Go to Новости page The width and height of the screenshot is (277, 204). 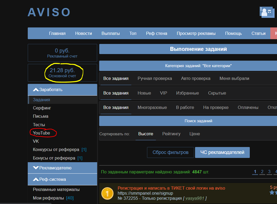click(84, 33)
